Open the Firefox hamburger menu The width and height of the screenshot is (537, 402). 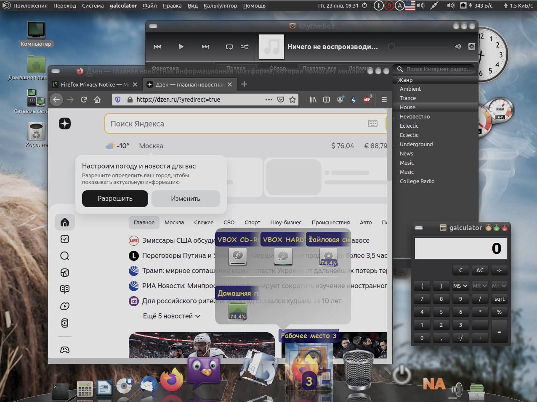coord(384,100)
